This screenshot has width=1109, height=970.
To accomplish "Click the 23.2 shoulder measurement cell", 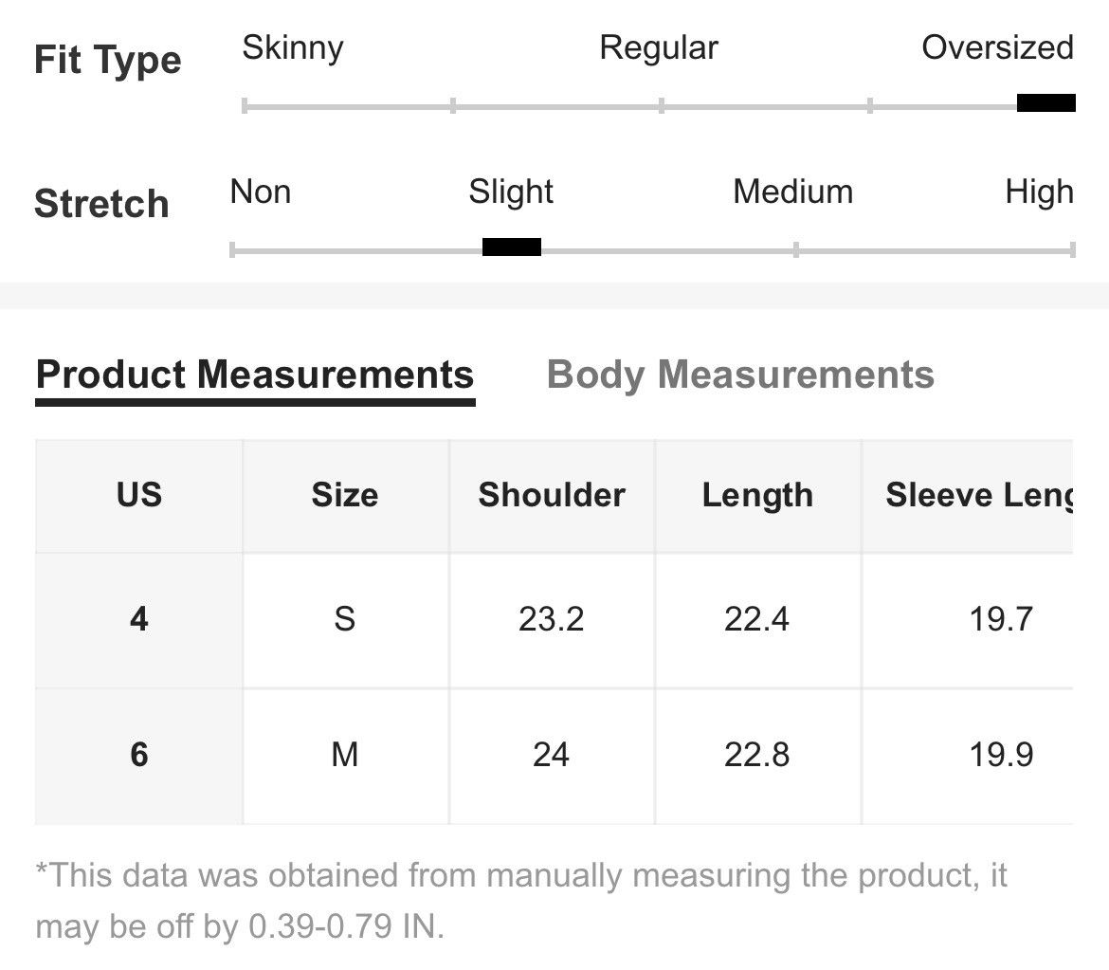I will pyautogui.click(x=552, y=620).
